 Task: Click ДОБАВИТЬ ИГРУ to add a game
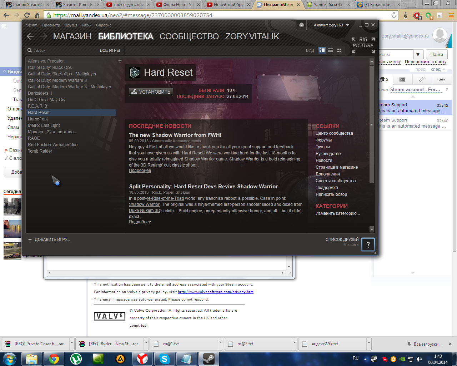tap(52, 239)
